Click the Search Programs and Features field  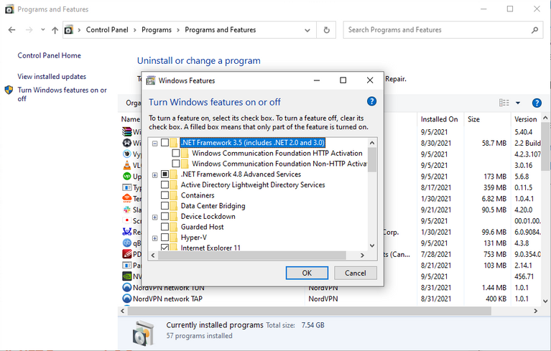(x=437, y=30)
